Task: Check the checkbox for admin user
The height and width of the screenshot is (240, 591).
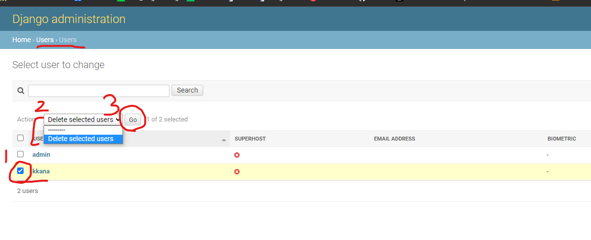Action: click(21, 154)
